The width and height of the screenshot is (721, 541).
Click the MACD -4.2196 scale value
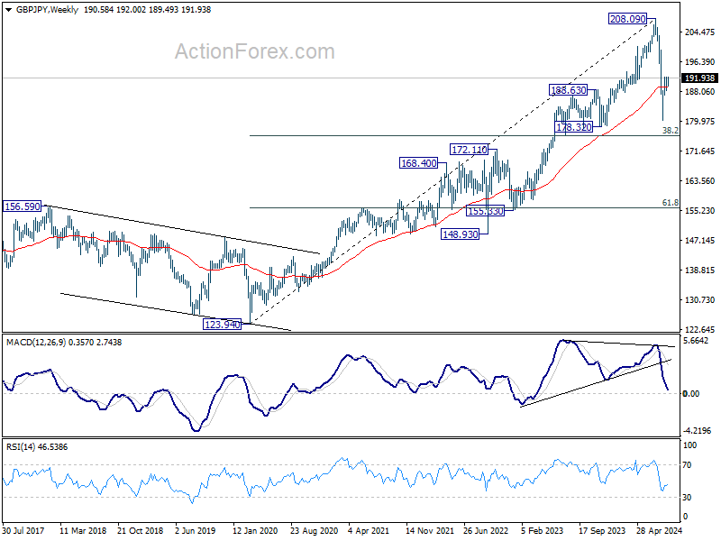click(x=697, y=431)
